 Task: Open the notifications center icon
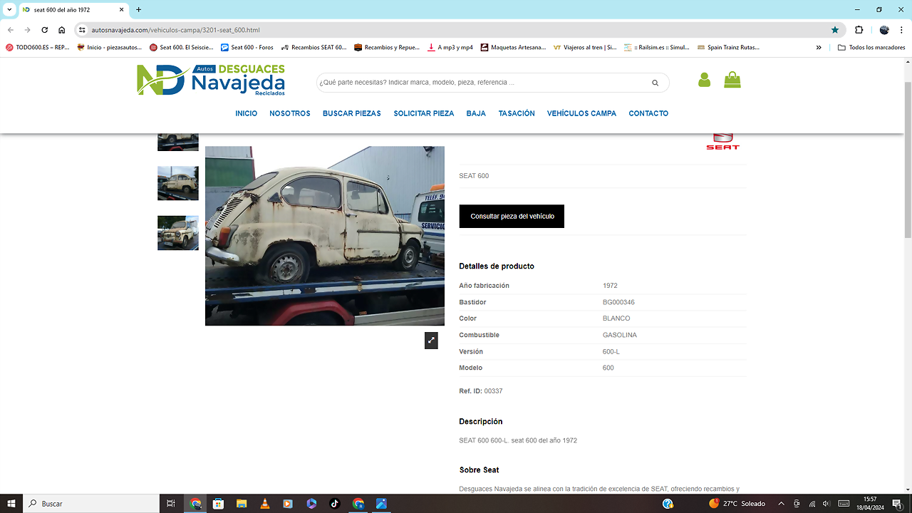click(897, 504)
